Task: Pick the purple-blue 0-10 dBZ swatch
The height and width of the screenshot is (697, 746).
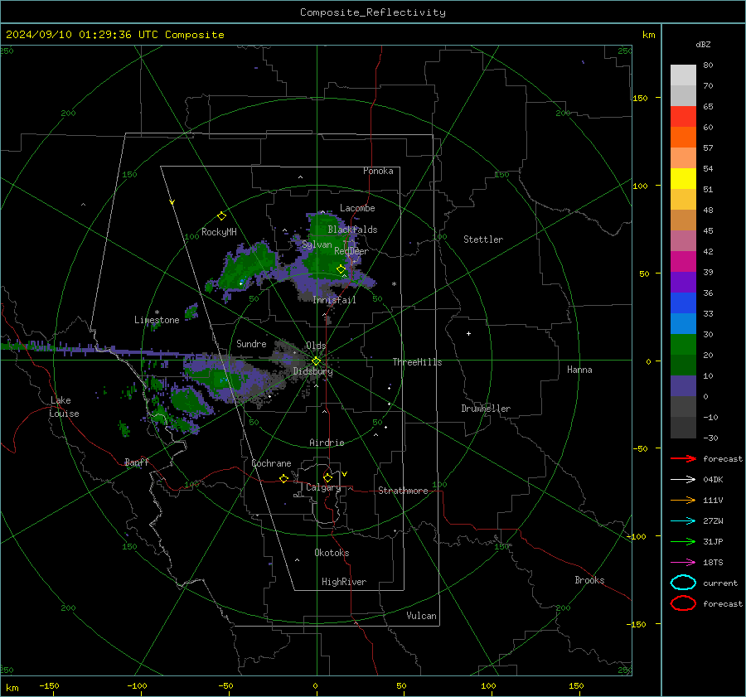Action: 683,386
